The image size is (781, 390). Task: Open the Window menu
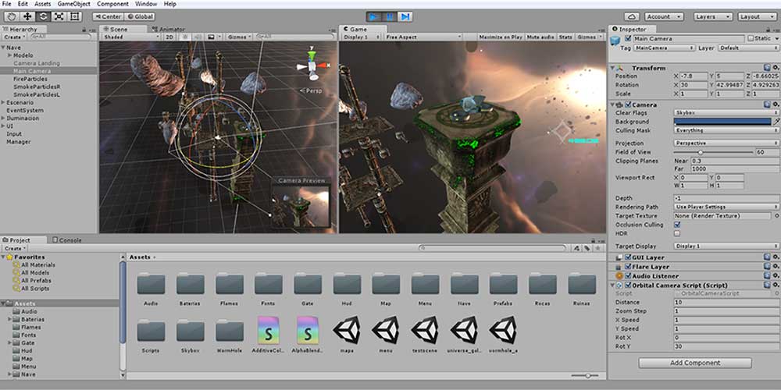tap(147, 4)
